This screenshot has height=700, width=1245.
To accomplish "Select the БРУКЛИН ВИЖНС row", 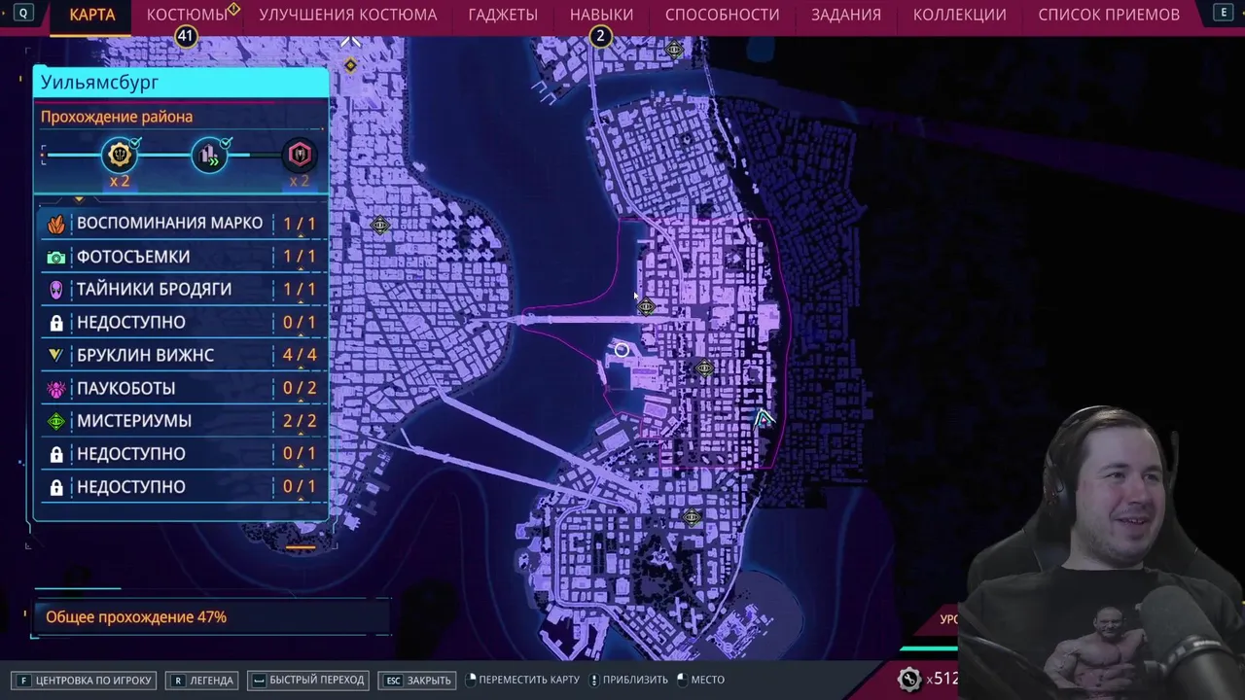I will point(183,356).
